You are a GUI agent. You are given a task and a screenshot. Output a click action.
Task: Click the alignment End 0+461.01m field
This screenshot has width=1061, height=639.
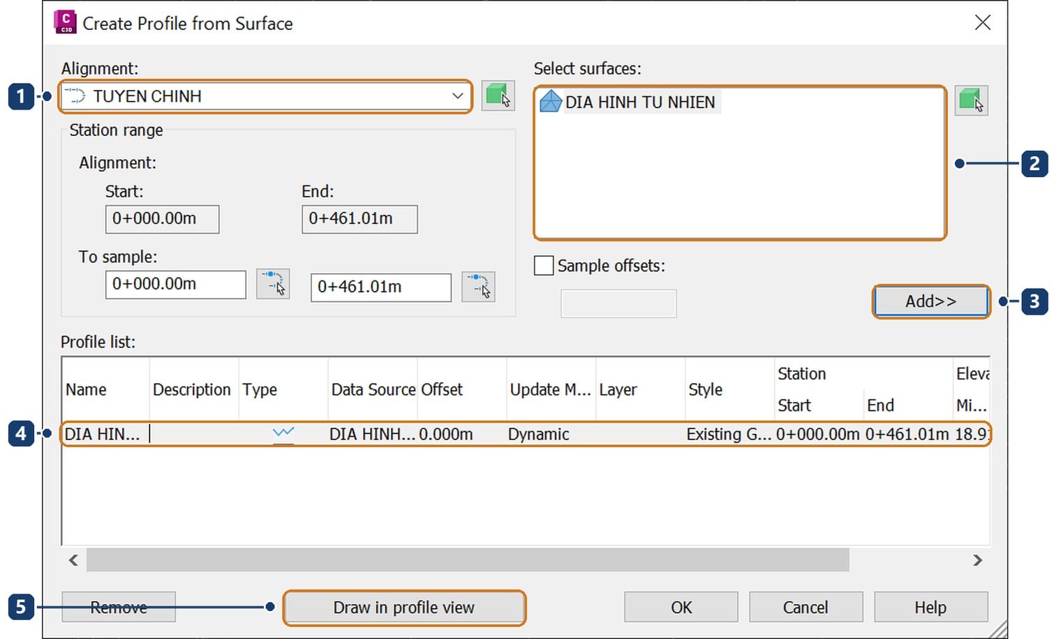(359, 219)
